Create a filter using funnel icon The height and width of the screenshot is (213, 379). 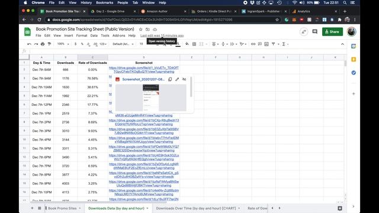(x=273, y=44)
